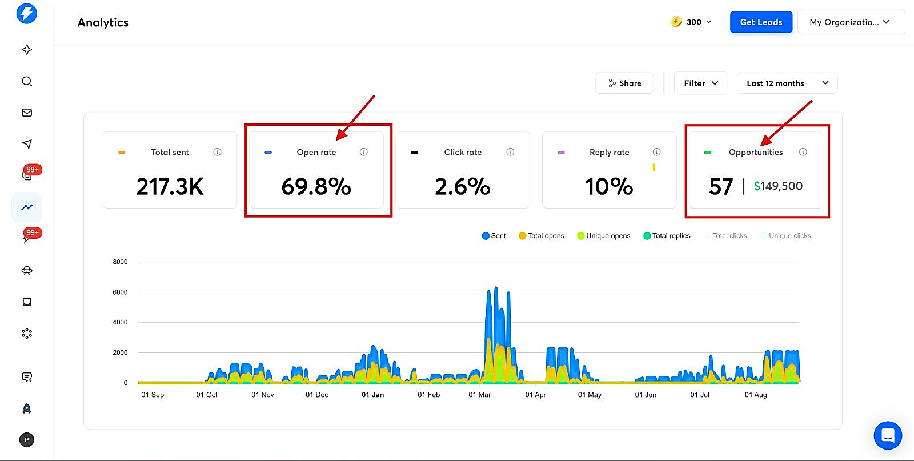Image resolution: width=914 pixels, height=461 pixels.
Task: Select the Reply rate 10% card
Action: (x=609, y=170)
